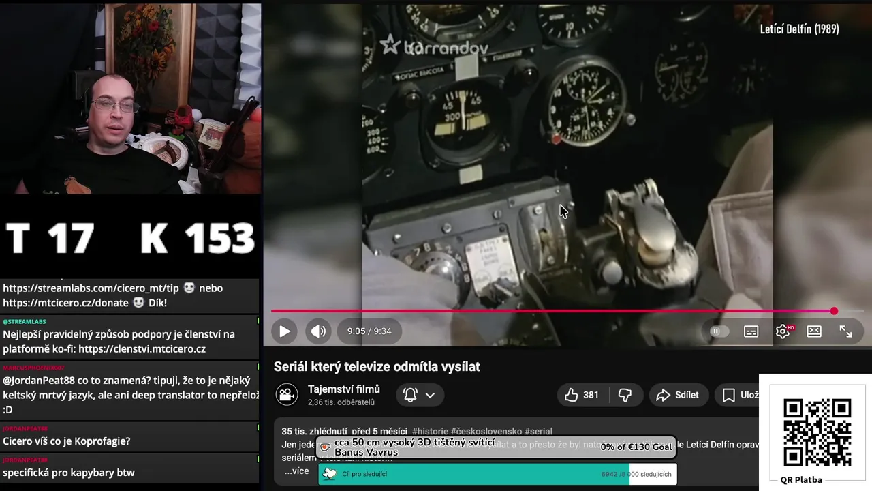This screenshot has height=491, width=872.
Task: Open the video settings gear
Action: [783, 331]
